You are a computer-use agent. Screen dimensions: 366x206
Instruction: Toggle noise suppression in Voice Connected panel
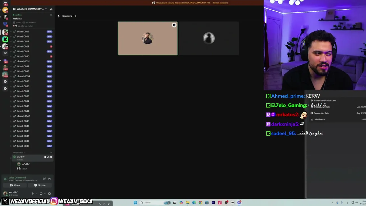tap(44, 179)
